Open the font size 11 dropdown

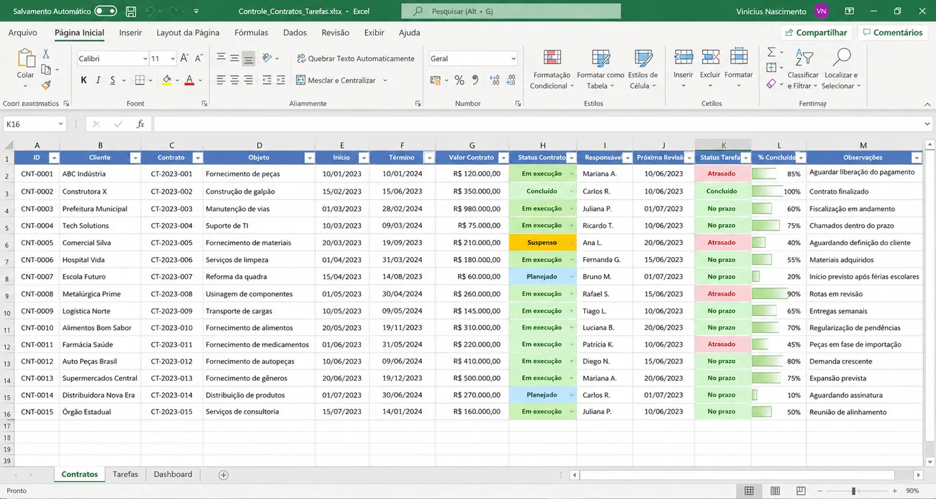point(173,59)
